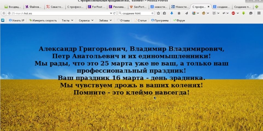Switch to the 'Создание п...' tab
This screenshot has height=131, width=263.
[243, 7]
